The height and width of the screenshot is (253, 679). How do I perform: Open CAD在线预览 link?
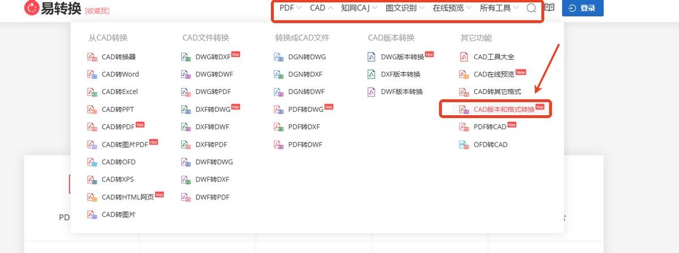(493, 75)
